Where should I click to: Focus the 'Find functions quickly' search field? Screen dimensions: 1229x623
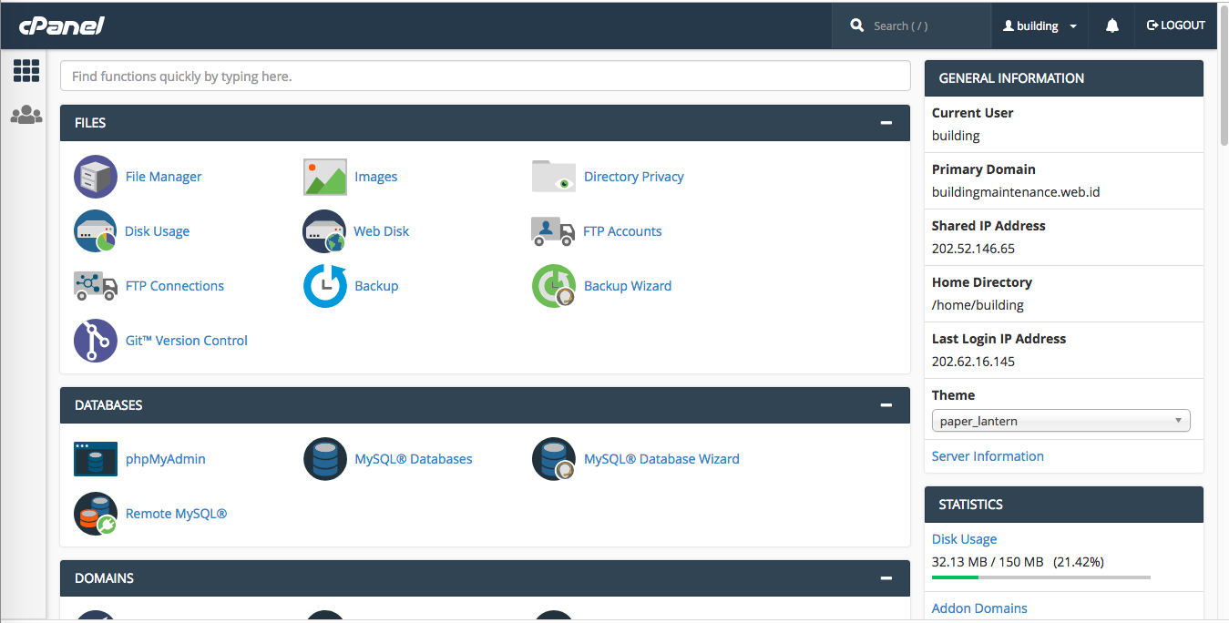(x=486, y=77)
